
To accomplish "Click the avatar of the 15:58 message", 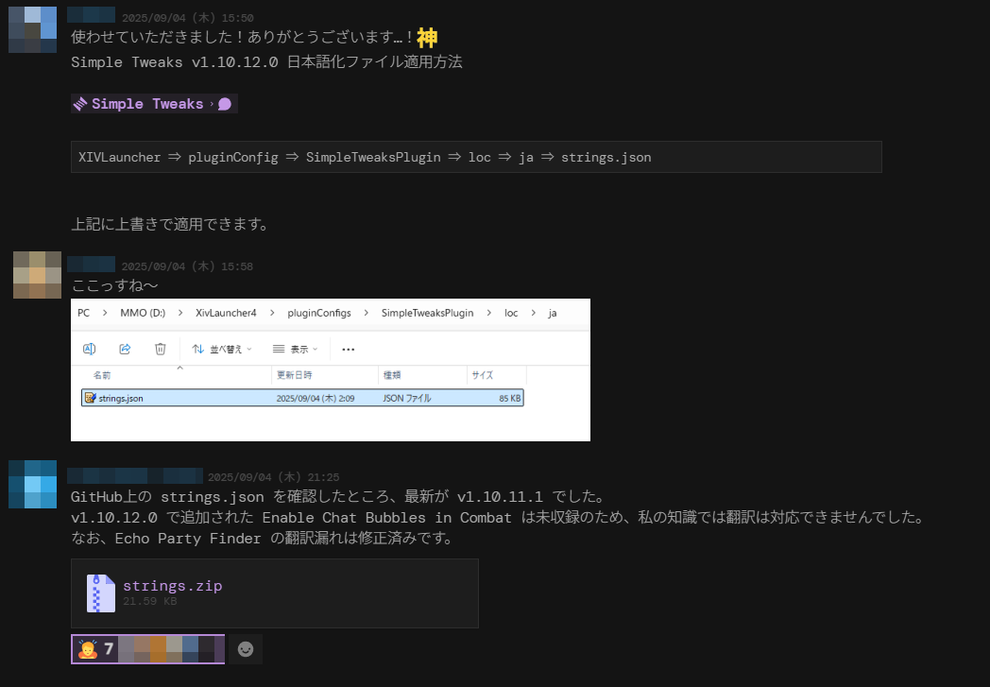I will coord(37,275).
